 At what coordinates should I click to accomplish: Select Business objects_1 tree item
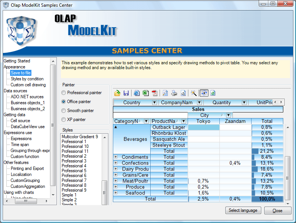(28, 103)
